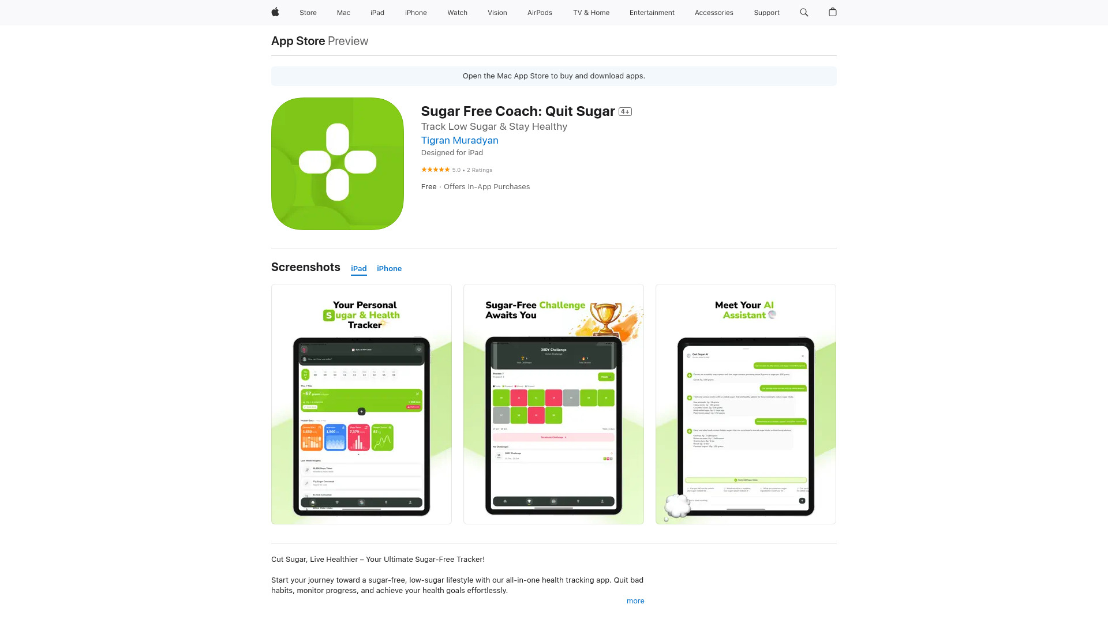Click the search icon in the navigation bar
Screen dimensions: 1108x623
point(804,12)
